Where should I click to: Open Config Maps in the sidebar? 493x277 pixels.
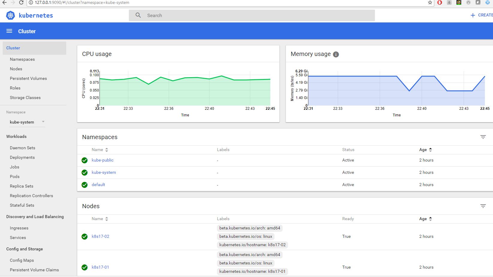point(22,260)
